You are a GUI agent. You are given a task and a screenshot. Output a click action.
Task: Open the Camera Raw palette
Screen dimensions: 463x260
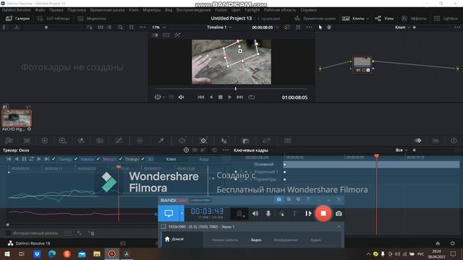click(9, 141)
